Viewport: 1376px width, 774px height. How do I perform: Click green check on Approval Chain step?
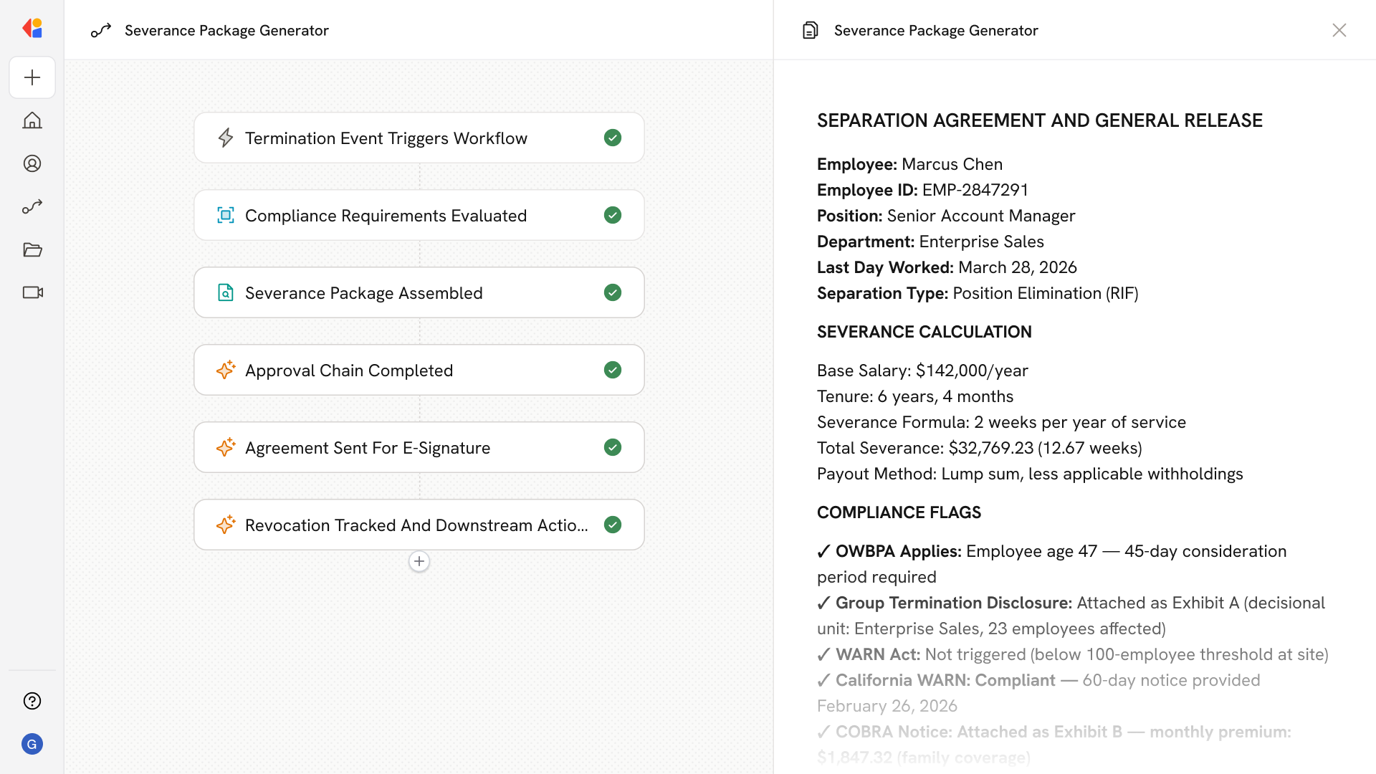coord(612,370)
